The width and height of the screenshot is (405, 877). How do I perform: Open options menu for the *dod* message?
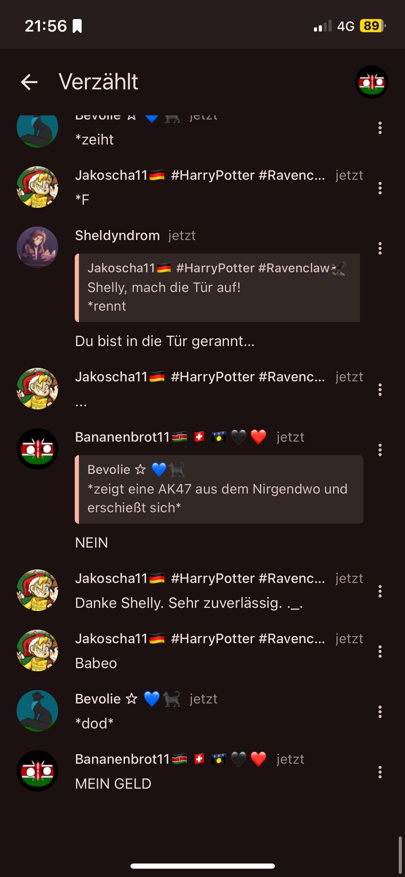(380, 711)
